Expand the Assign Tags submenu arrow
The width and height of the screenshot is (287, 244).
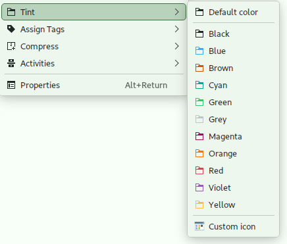[177, 29]
